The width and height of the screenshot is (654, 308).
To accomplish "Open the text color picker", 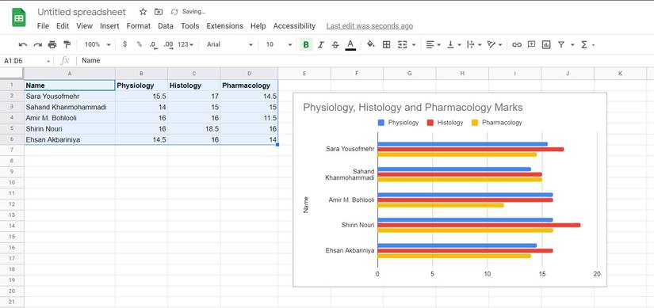I will [350, 44].
